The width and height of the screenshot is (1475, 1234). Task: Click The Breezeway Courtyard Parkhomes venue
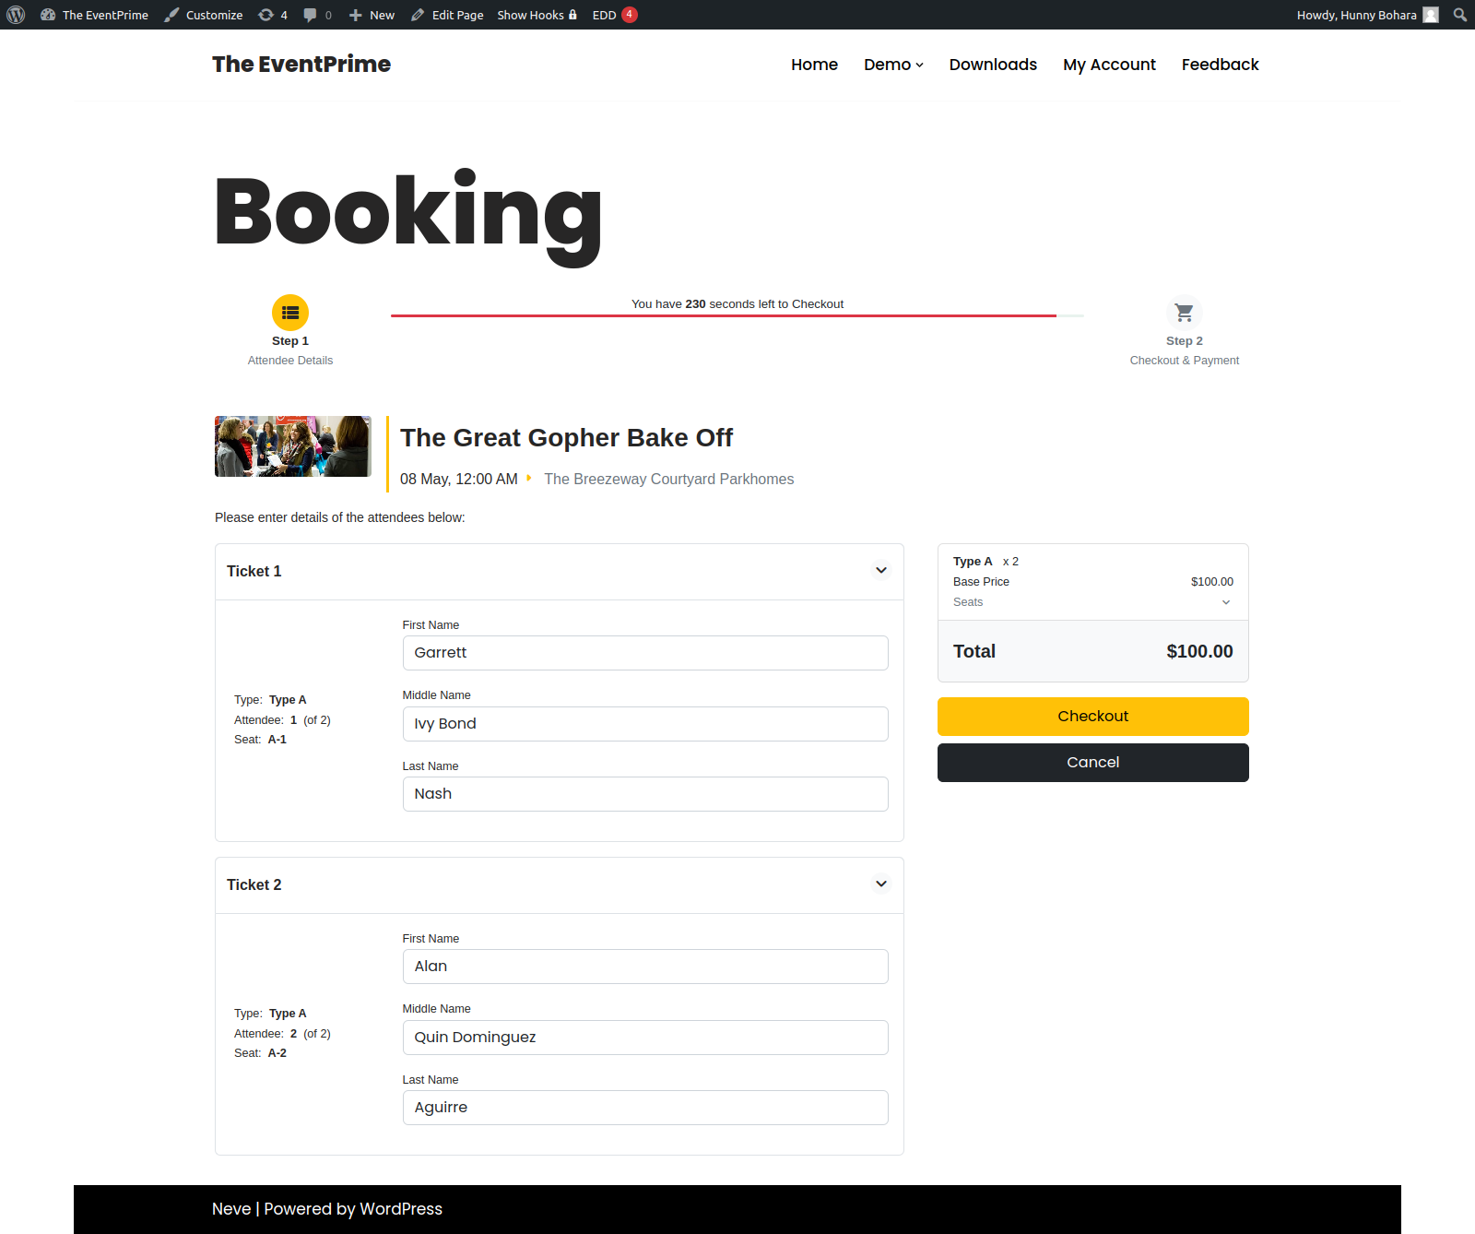tap(668, 479)
